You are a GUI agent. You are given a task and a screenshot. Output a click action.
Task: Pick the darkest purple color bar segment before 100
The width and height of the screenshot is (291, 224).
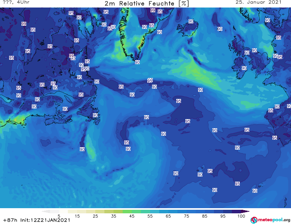(x=237, y=211)
